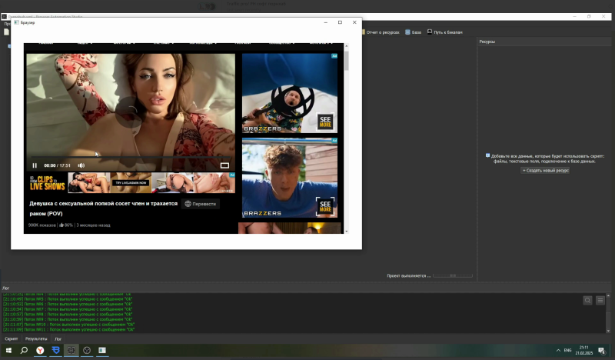Click the video progress seek bar
The image size is (615, 360).
point(131,158)
